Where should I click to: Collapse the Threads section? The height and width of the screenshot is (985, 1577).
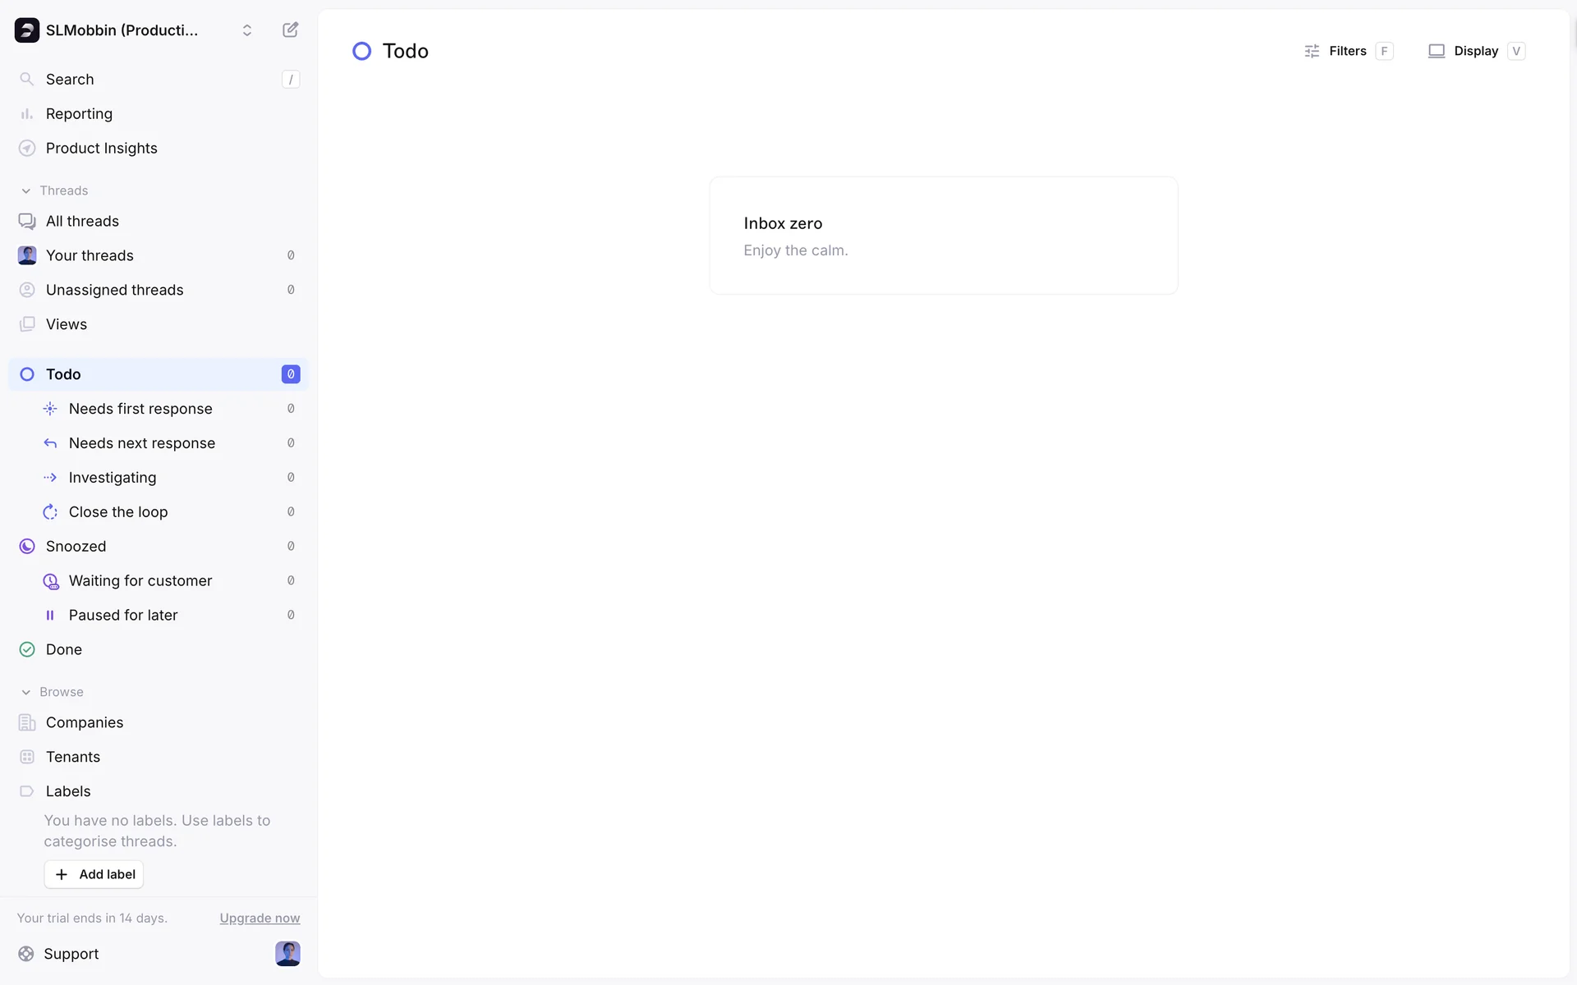(26, 190)
